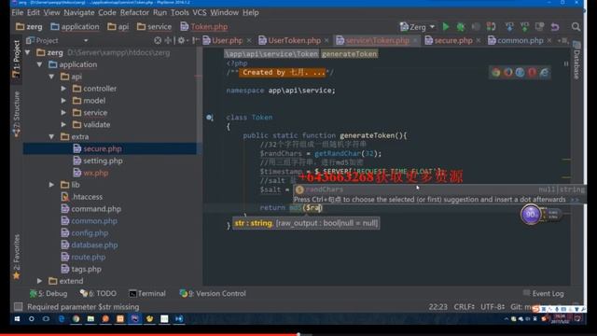
Task: Open the Terminal tool window
Action: [147, 294]
